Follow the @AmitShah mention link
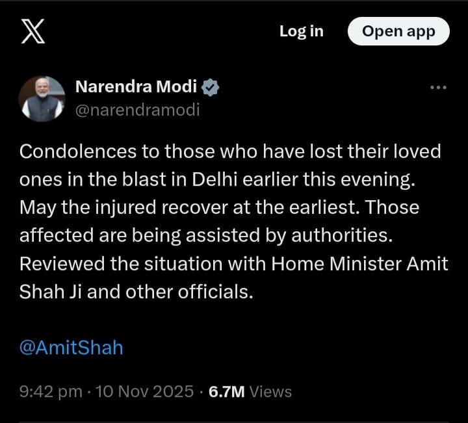This screenshot has height=423, width=468. 71,347
